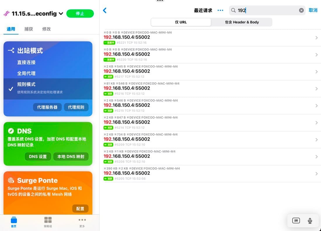
Task: Clear the search field text
Action: point(301,10)
